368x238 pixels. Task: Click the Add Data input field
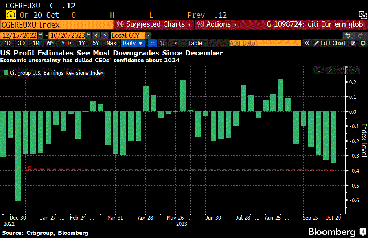pos(265,43)
